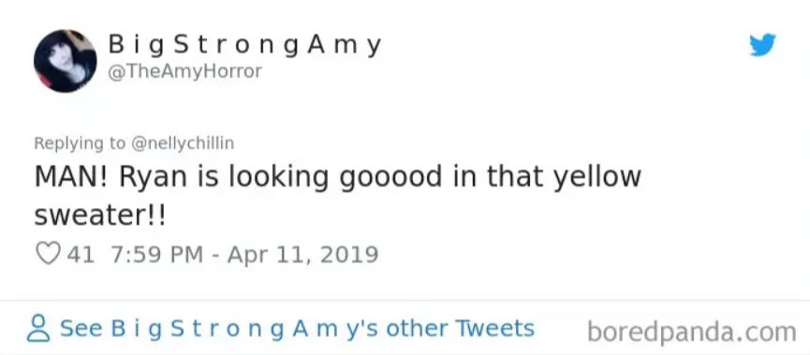This screenshot has width=810, height=355.
Task: Click the like count 41
Action: [x=81, y=254]
